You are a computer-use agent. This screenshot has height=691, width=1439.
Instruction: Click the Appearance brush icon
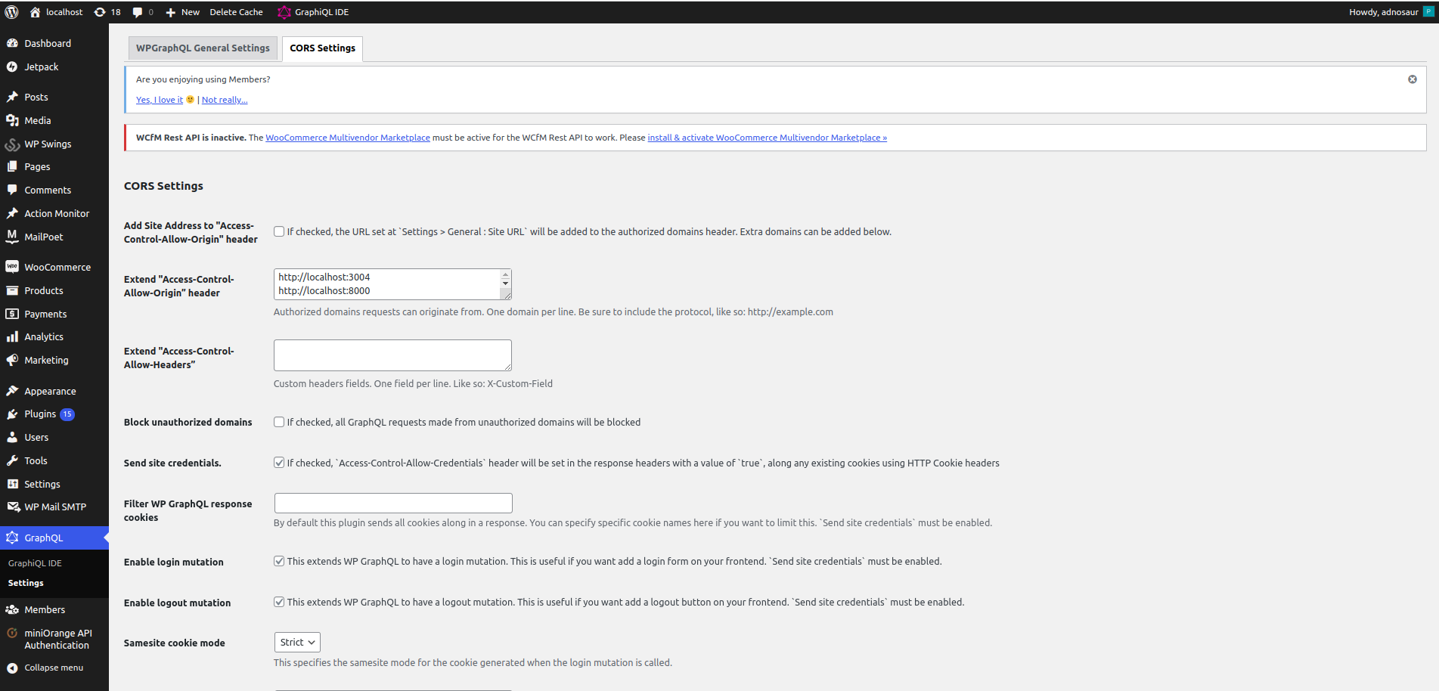pos(12,391)
